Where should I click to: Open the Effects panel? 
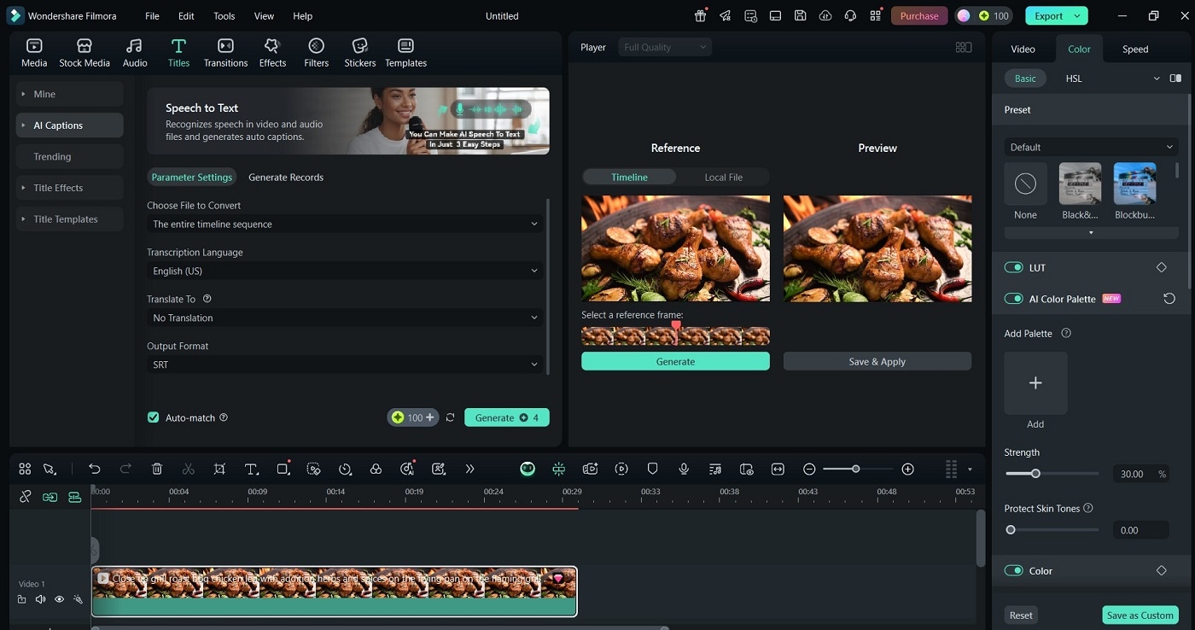click(x=272, y=52)
